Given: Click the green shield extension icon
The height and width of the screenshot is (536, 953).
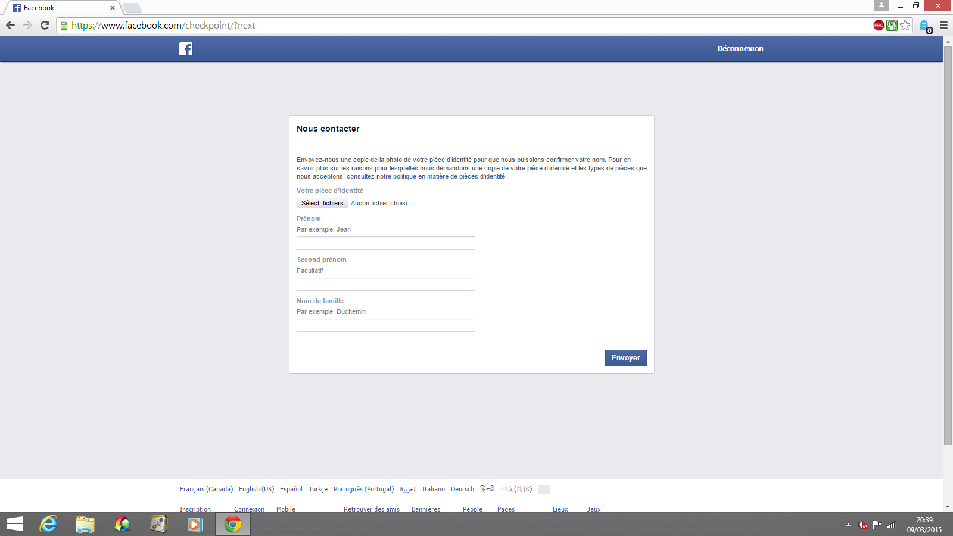Looking at the screenshot, I should (x=892, y=25).
